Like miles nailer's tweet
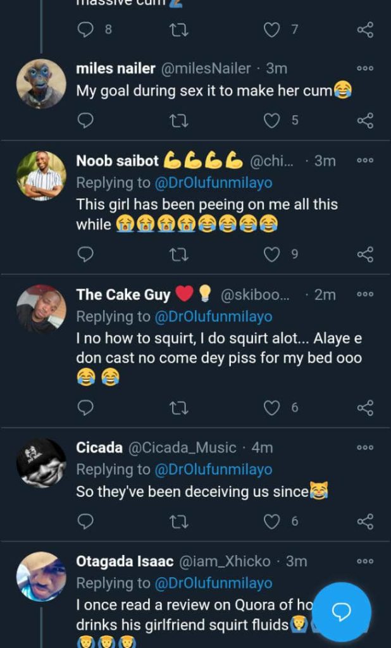This screenshot has width=391, height=648. click(272, 120)
